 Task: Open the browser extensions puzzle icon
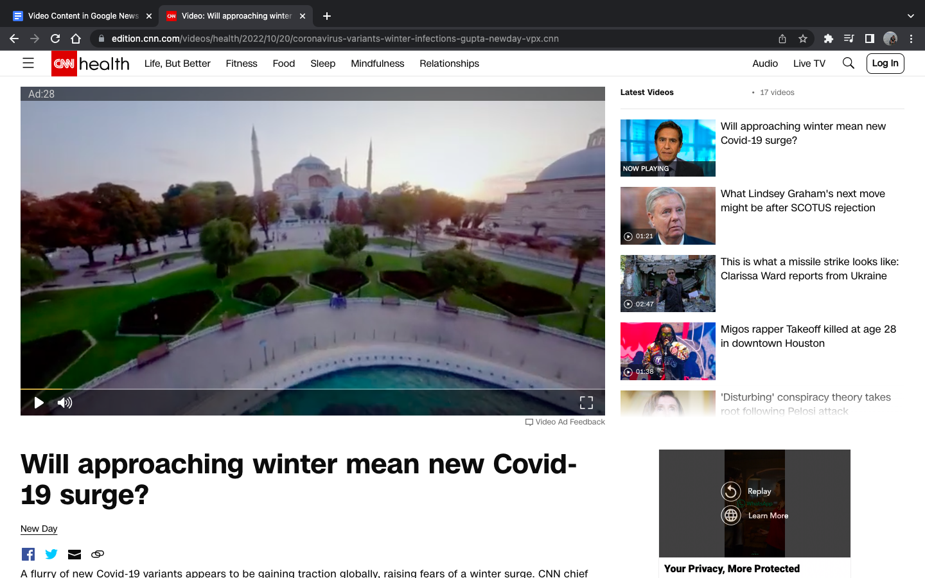[828, 39]
